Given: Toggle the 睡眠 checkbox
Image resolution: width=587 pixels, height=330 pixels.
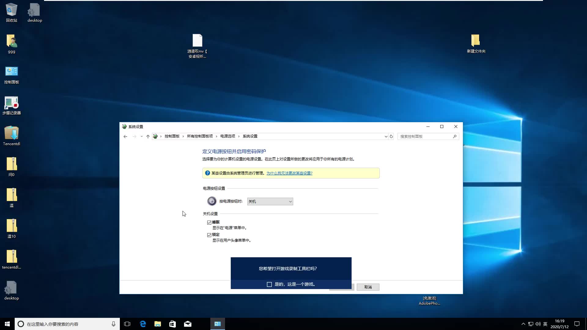Looking at the screenshot, I should (209, 222).
